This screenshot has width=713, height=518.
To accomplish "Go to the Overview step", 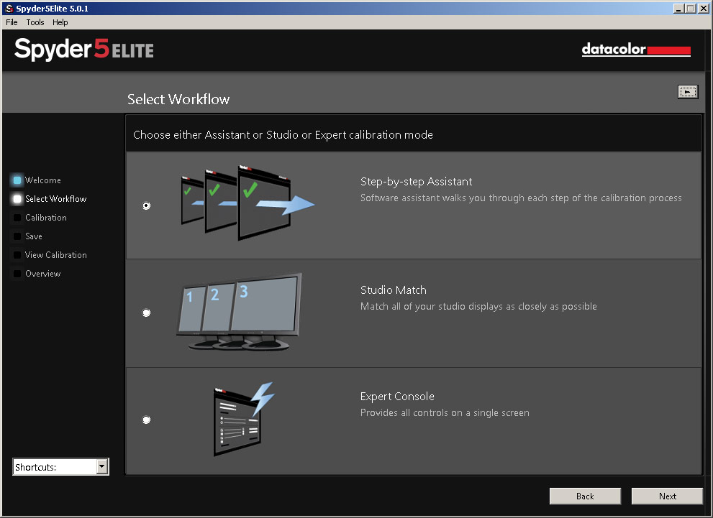I will (42, 273).
